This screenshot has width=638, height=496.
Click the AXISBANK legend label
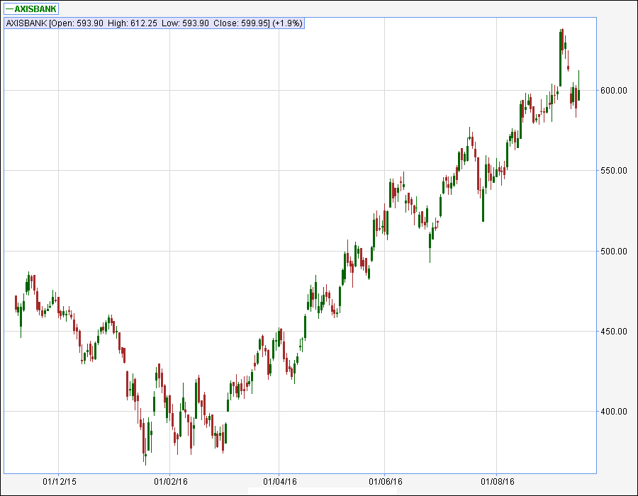35,9
